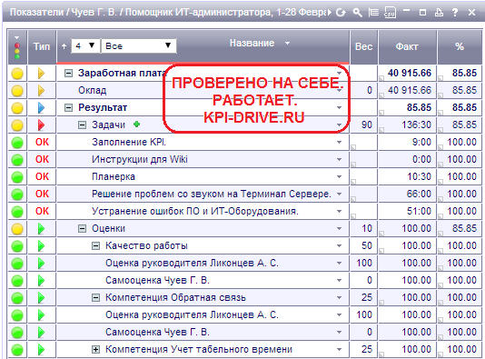Click the list view icon in title bar
This screenshot has width=485, height=359.
coord(373,13)
